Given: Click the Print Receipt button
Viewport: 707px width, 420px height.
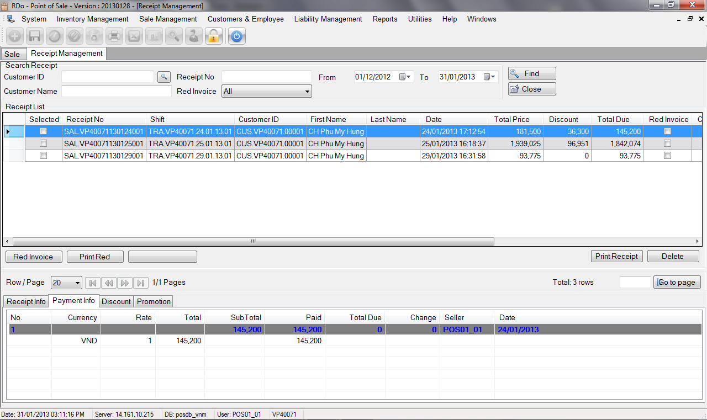Looking at the screenshot, I should click(616, 256).
